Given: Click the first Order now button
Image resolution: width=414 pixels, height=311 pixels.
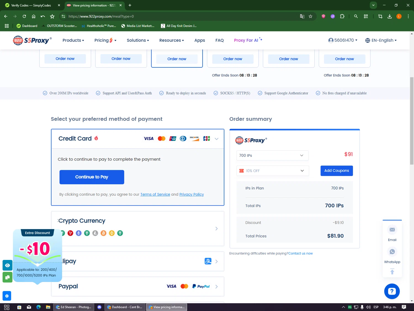Looking at the screenshot, I should coord(65,59).
